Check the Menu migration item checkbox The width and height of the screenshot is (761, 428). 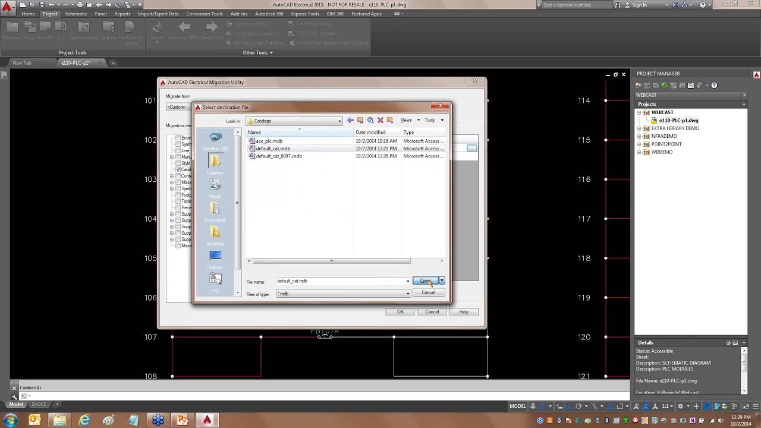tap(178, 157)
